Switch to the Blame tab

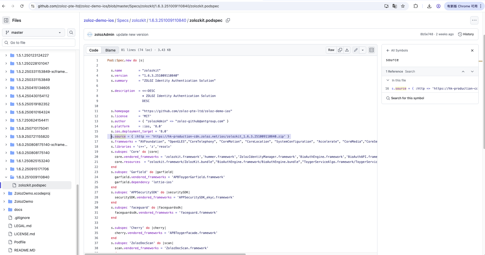pyautogui.click(x=110, y=50)
